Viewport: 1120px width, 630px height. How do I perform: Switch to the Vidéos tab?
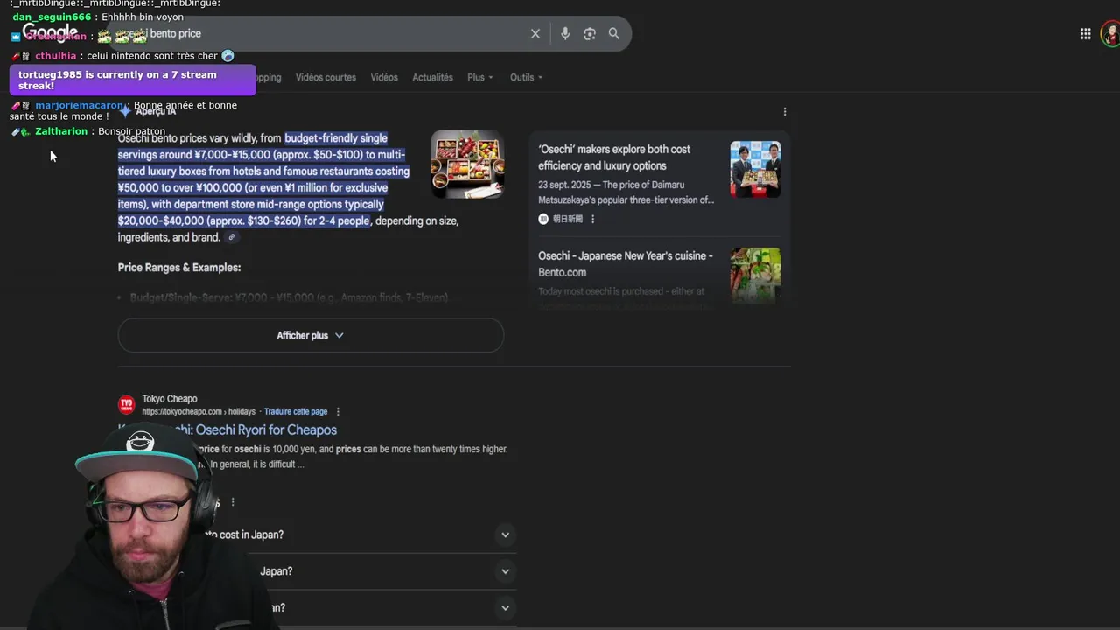pyautogui.click(x=384, y=77)
